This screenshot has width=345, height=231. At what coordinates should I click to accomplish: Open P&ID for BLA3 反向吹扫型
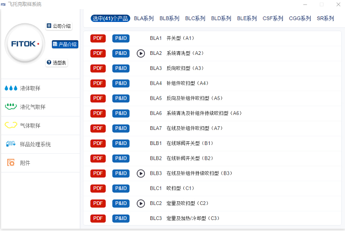coord(121,68)
